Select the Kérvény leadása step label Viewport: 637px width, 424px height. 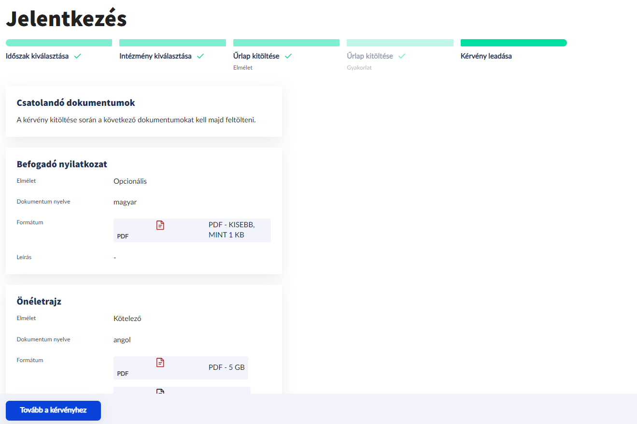point(486,56)
